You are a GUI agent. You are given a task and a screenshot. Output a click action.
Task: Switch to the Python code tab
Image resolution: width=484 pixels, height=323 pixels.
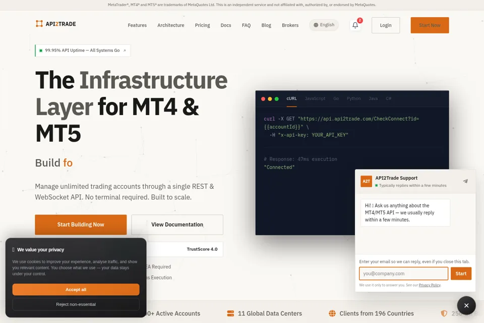(x=353, y=98)
